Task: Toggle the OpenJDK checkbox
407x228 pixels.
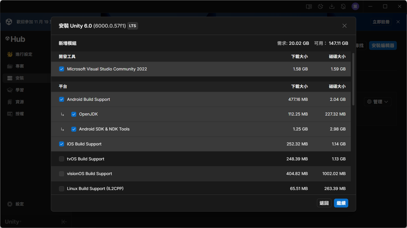Action: click(x=74, y=114)
